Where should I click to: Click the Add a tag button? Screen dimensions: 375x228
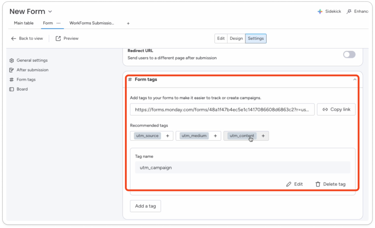coord(145,206)
